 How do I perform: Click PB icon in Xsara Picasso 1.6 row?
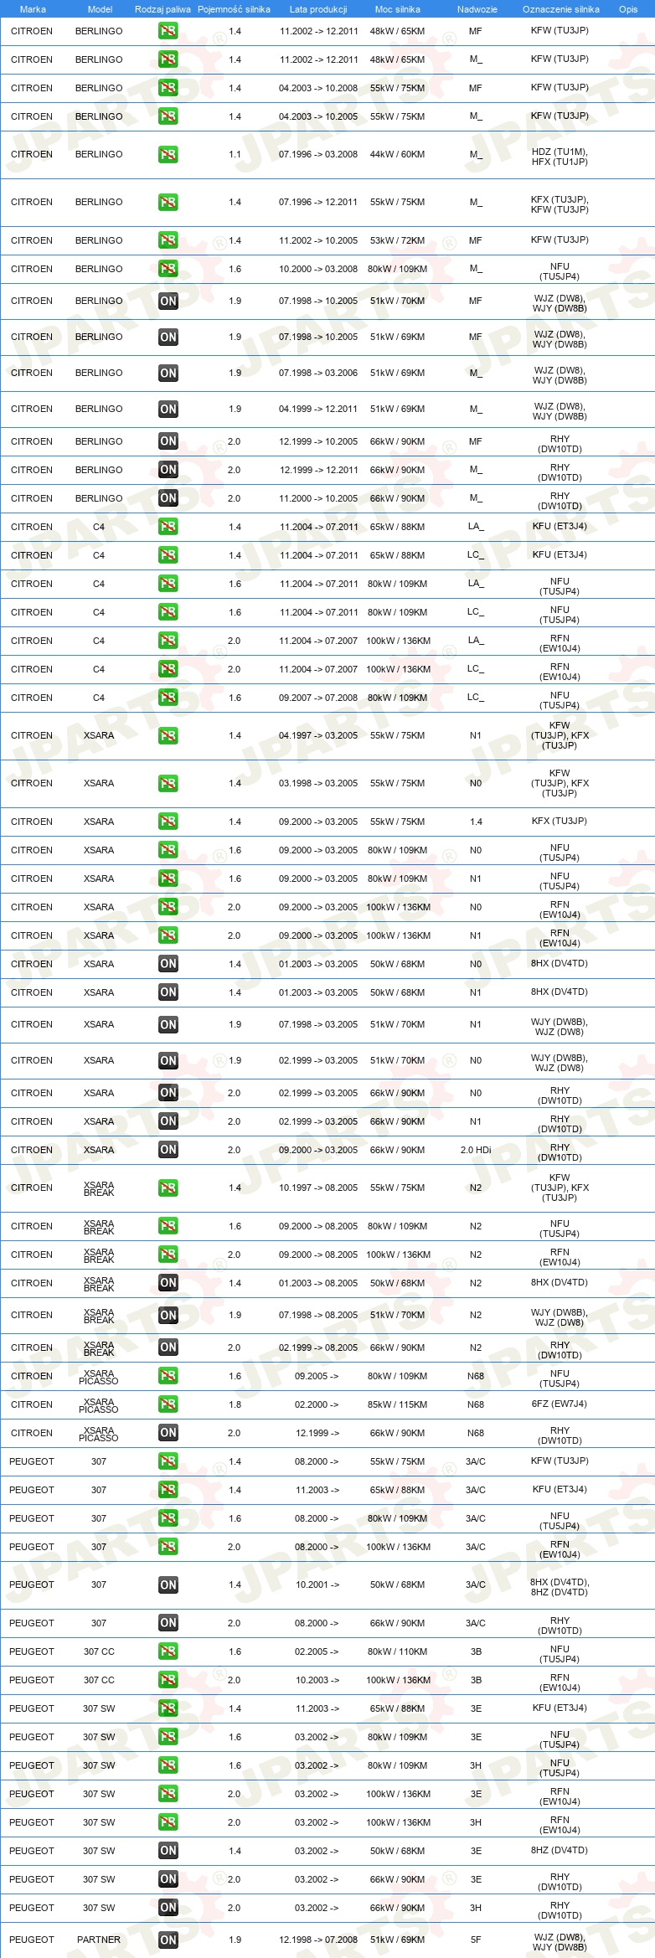pyautogui.click(x=168, y=1376)
